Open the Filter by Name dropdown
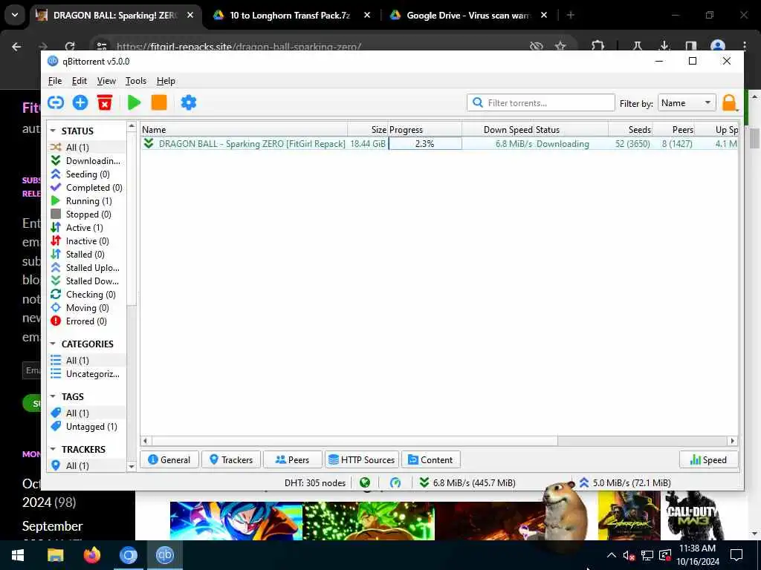Viewport: 761px width, 570px height. coord(687,102)
